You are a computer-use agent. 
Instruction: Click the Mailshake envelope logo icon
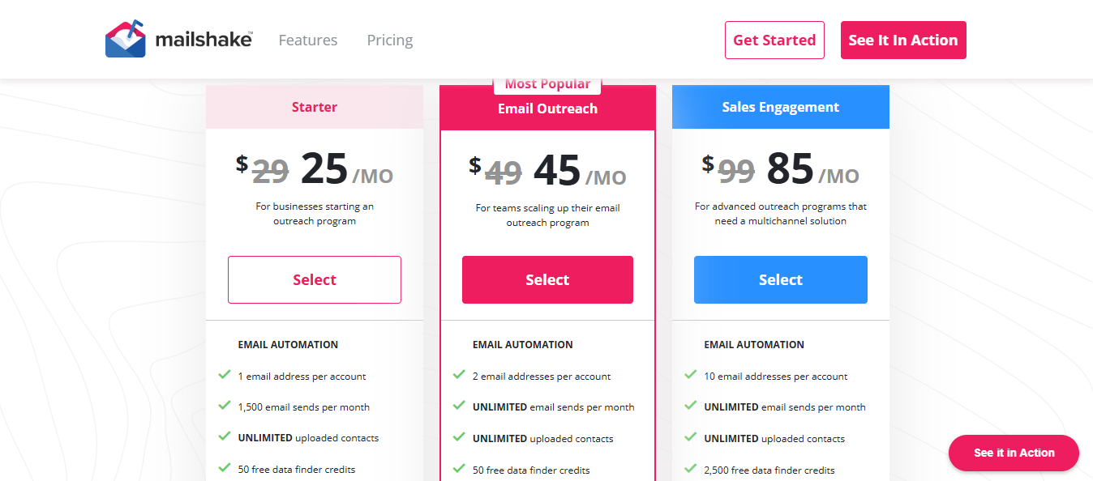point(126,37)
